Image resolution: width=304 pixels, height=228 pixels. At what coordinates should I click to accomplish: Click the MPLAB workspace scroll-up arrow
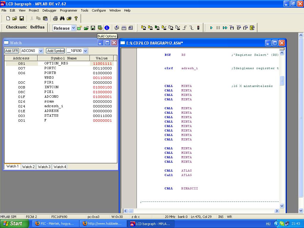[301, 35]
